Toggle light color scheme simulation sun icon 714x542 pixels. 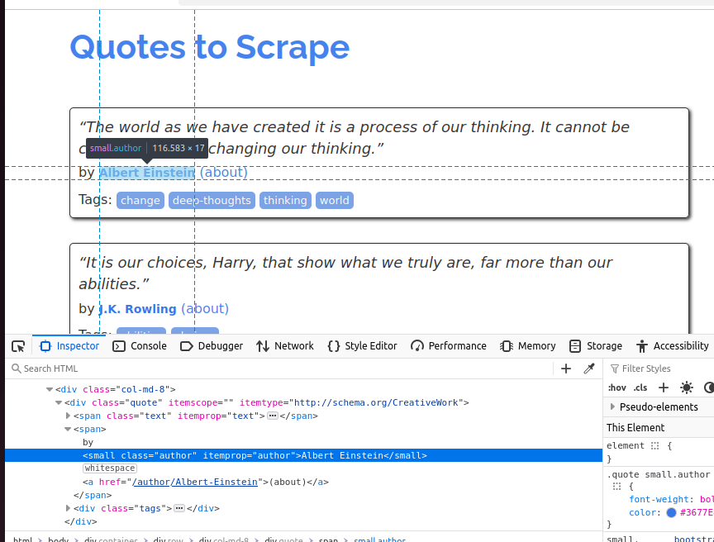[x=686, y=387]
